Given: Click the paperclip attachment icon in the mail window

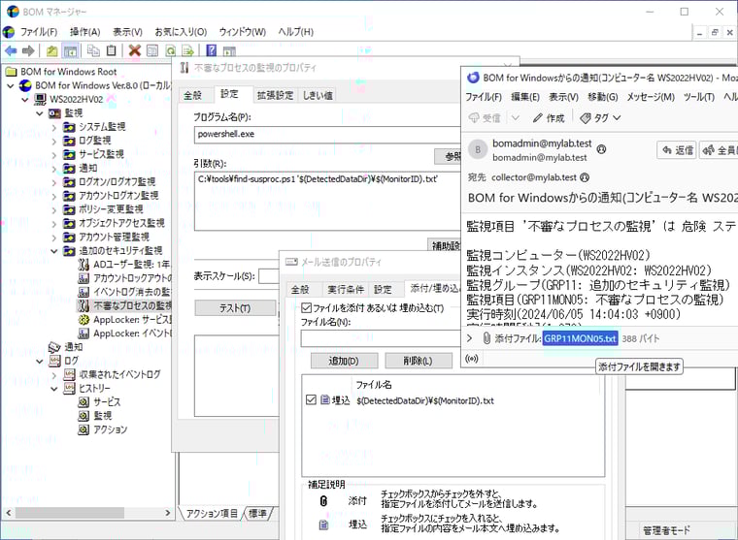Looking at the screenshot, I should [x=486, y=338].
